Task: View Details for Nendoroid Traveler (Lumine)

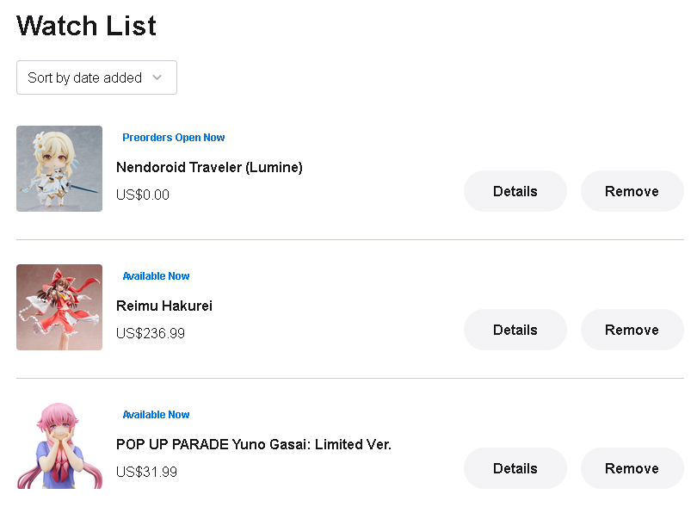Action: point(515,191)
